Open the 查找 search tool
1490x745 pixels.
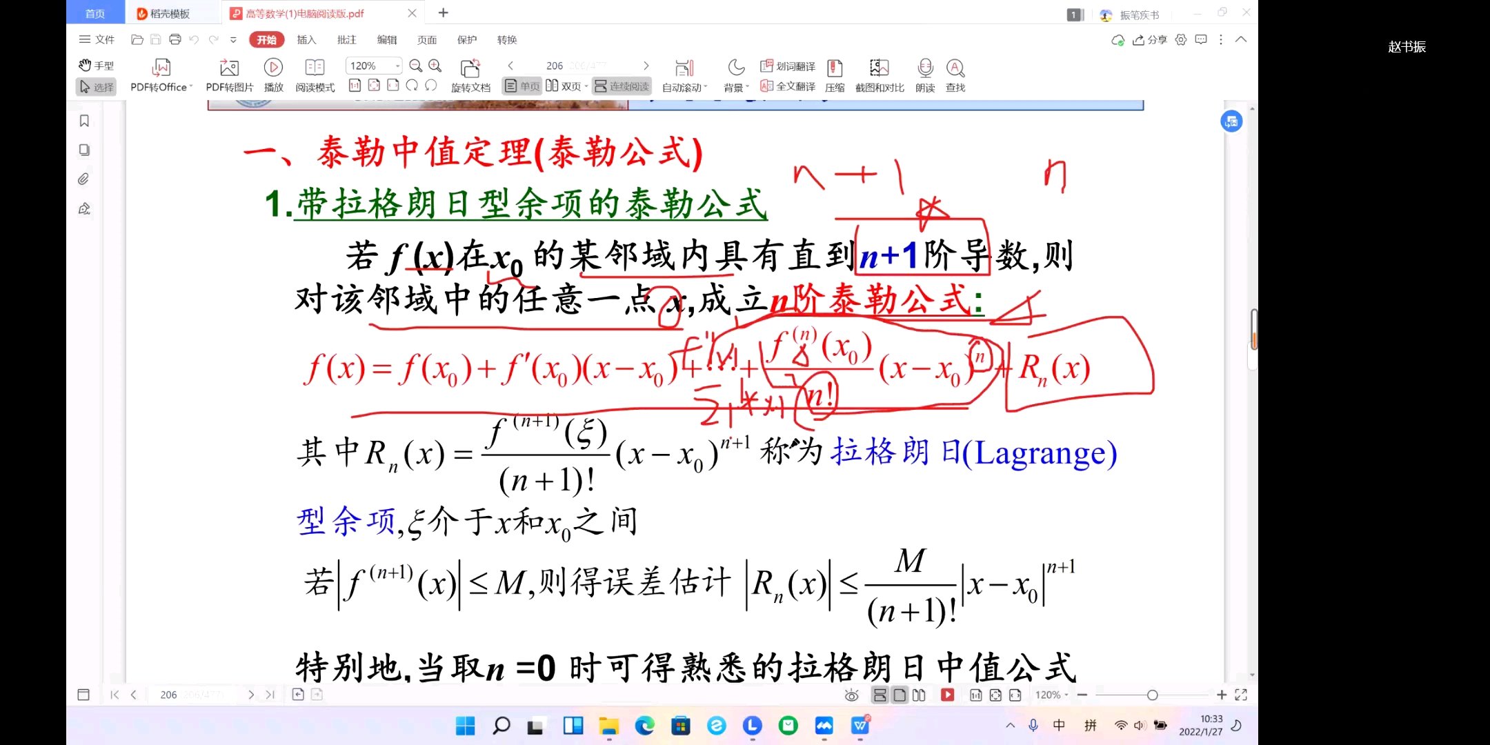tap(955, 68)
